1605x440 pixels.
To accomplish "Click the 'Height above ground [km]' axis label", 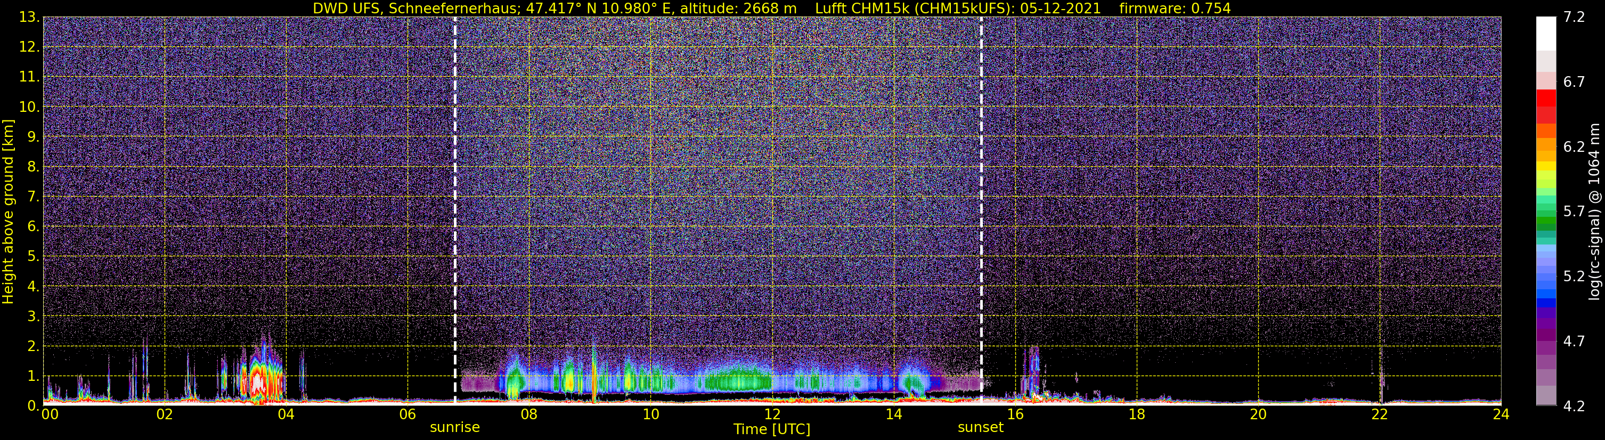I will (x=8, y=211).
